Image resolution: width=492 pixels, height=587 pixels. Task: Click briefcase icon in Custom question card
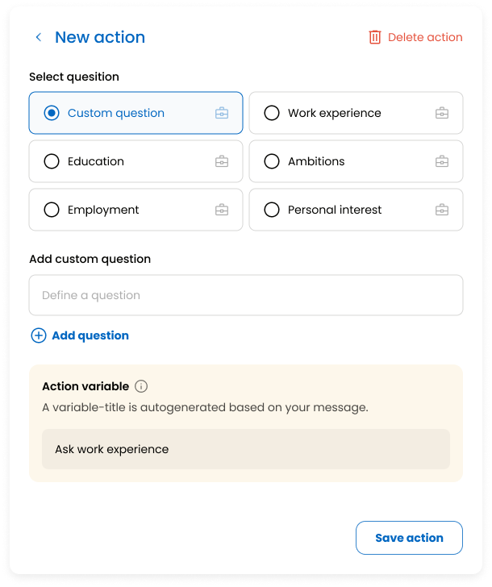[222, 113]
